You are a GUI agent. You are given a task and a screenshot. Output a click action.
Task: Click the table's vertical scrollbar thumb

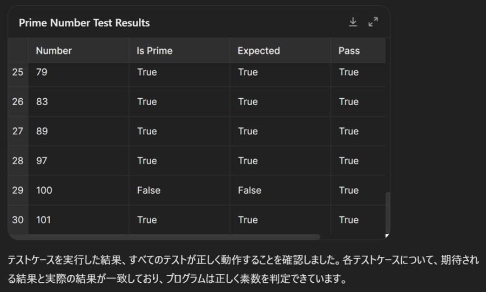tap(388, 212)
